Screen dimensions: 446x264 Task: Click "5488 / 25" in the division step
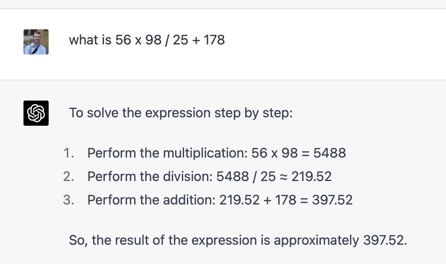coord(246,176)
